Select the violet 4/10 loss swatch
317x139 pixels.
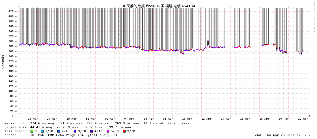tap(91, 131)
